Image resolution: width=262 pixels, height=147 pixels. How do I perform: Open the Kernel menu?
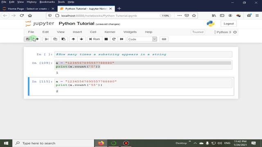click(110, 32)
